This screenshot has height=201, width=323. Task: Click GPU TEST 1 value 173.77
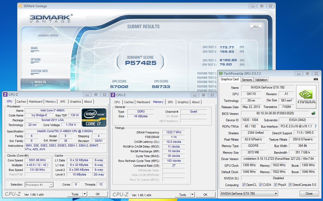(227, 47)
